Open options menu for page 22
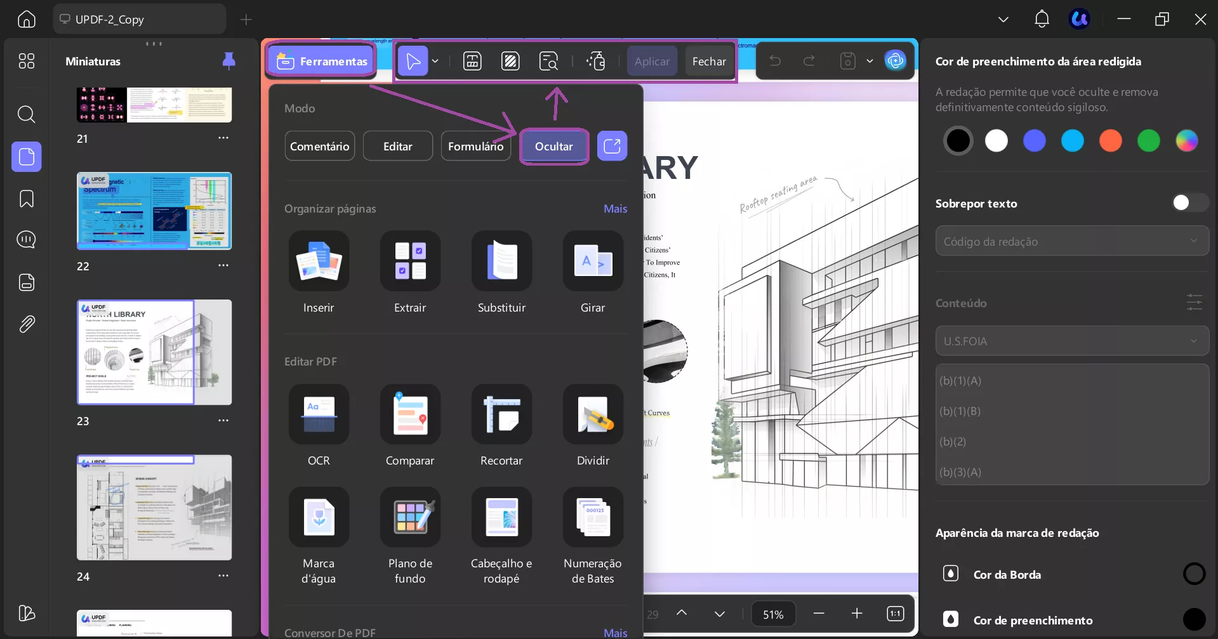 click(223, 265)
